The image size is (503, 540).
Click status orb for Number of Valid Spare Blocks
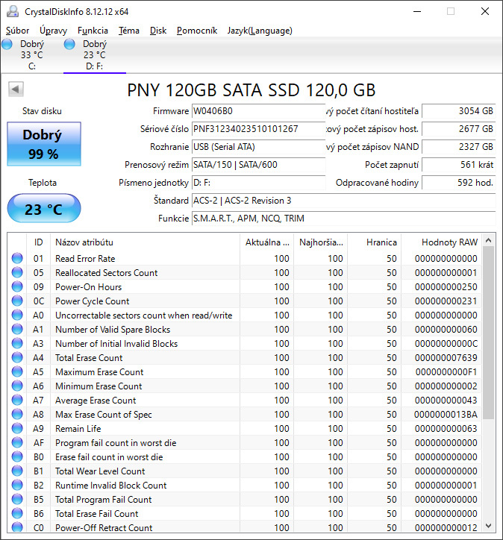17,329
